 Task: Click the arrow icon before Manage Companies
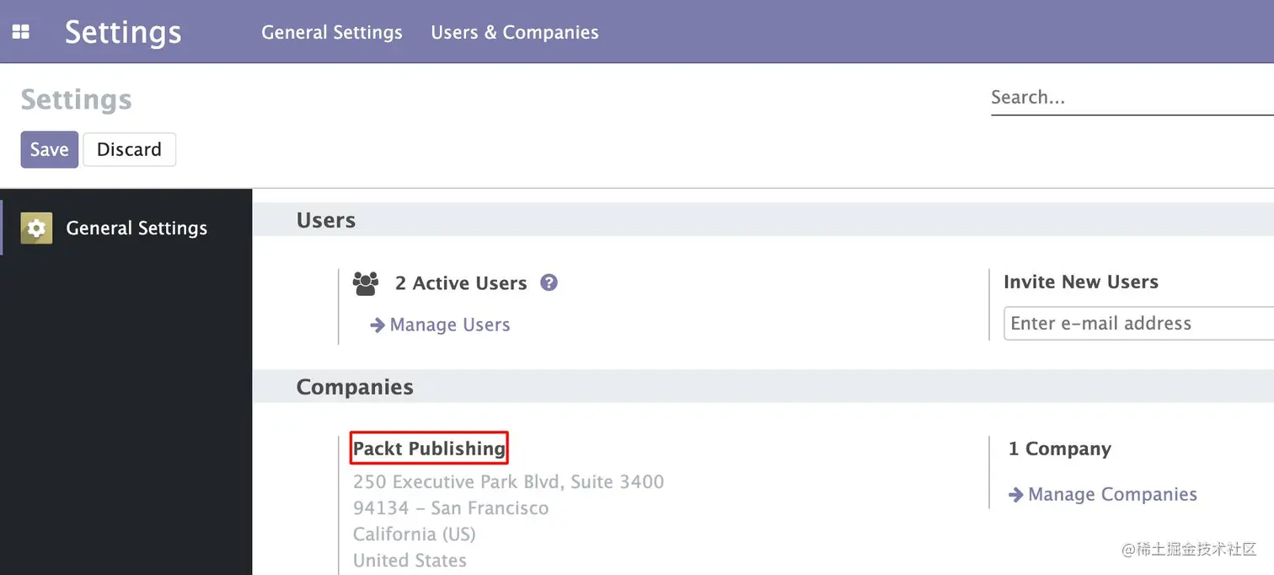tap(1015, 494)
